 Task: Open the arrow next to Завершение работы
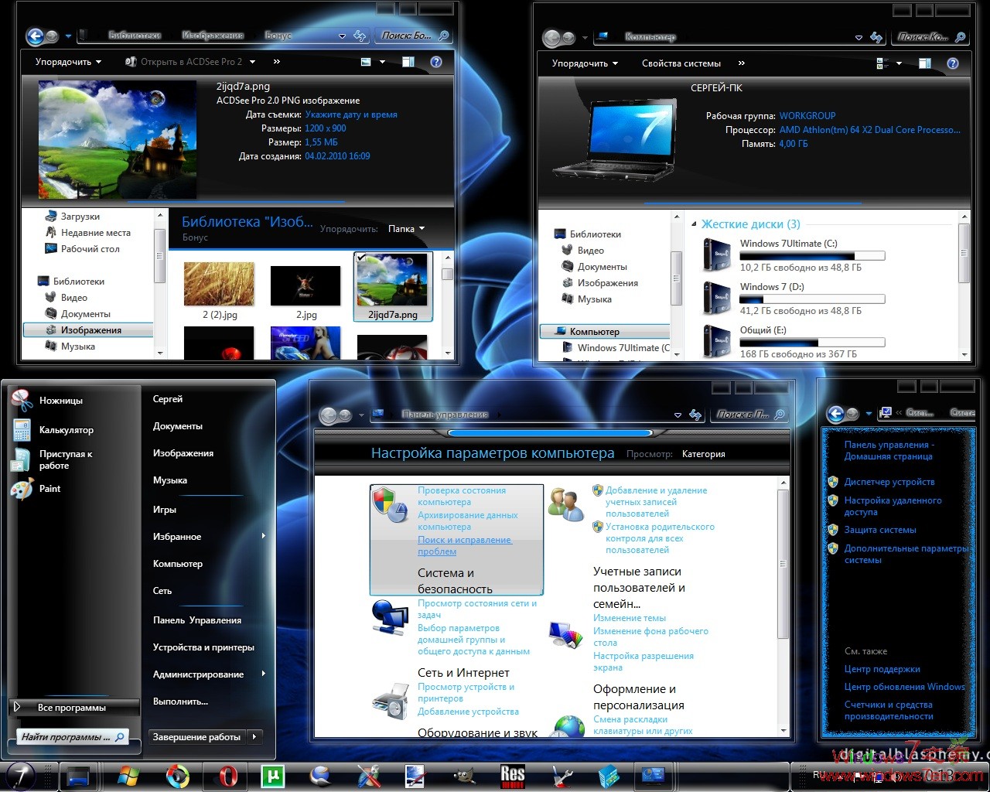[255, 737]
